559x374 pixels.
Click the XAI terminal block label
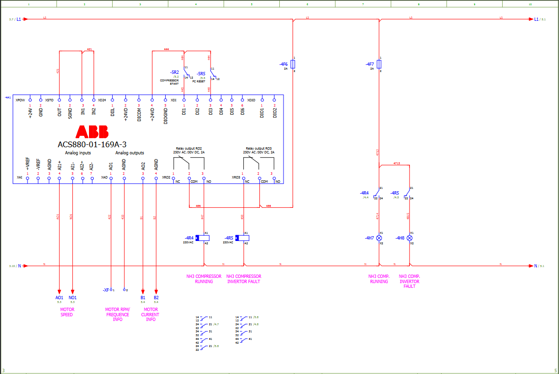pyautogui.click(x=19, y=177)
